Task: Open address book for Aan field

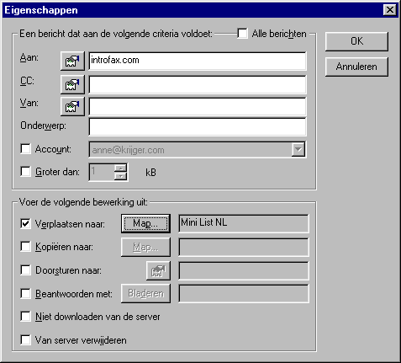Action: click(x=72, y=61)
